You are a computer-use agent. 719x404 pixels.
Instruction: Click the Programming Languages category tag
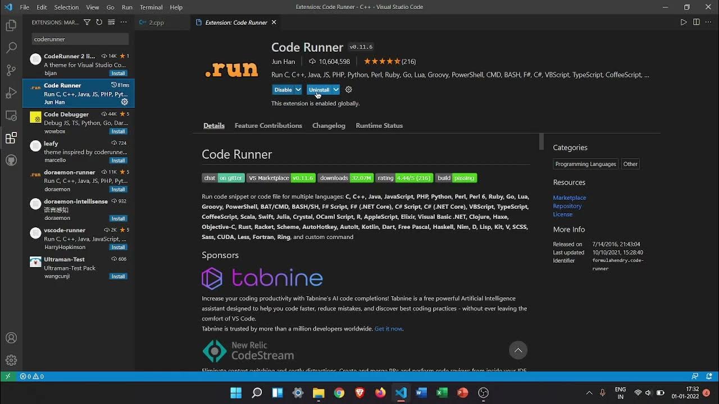[585, 164]
